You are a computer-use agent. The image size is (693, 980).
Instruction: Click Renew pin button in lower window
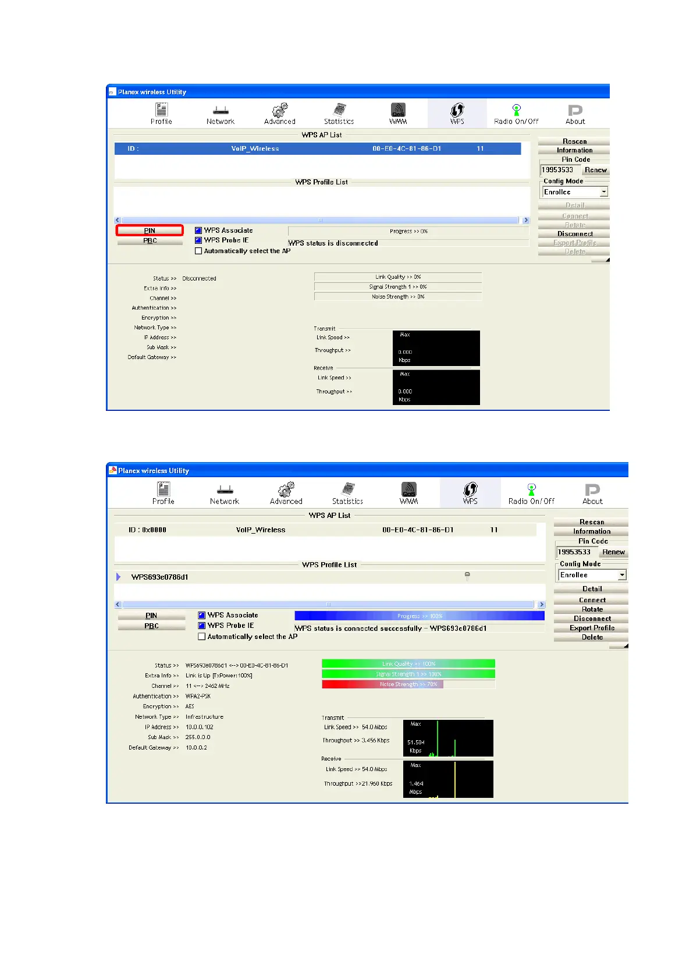[x=613, y=552]
